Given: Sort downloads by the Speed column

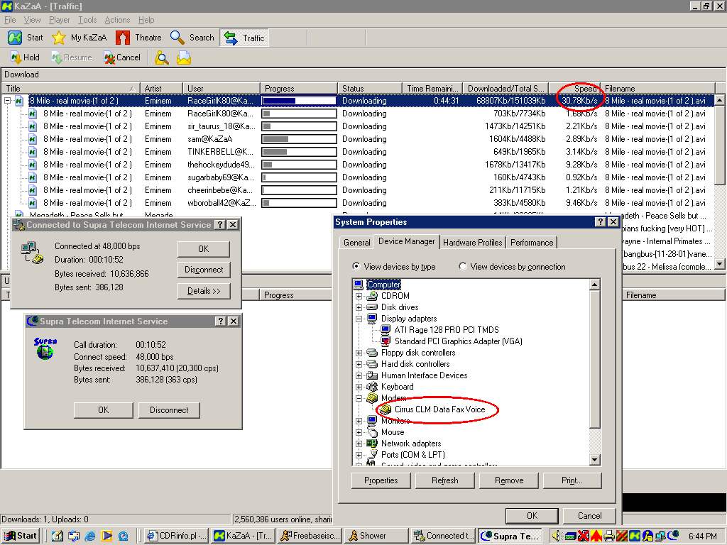Looking at the screenshot, I should pyautogui.click(x=575, y=89).
